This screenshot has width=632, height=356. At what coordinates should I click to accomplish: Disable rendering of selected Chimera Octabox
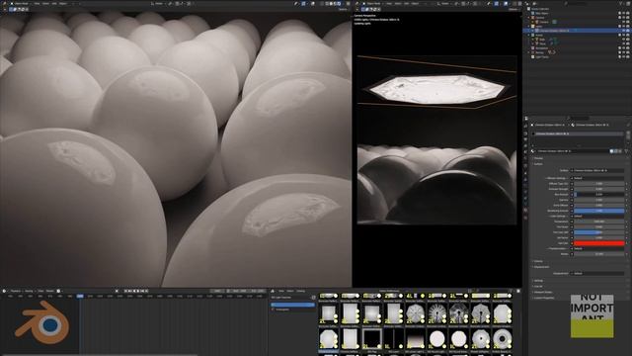(628, 31)
